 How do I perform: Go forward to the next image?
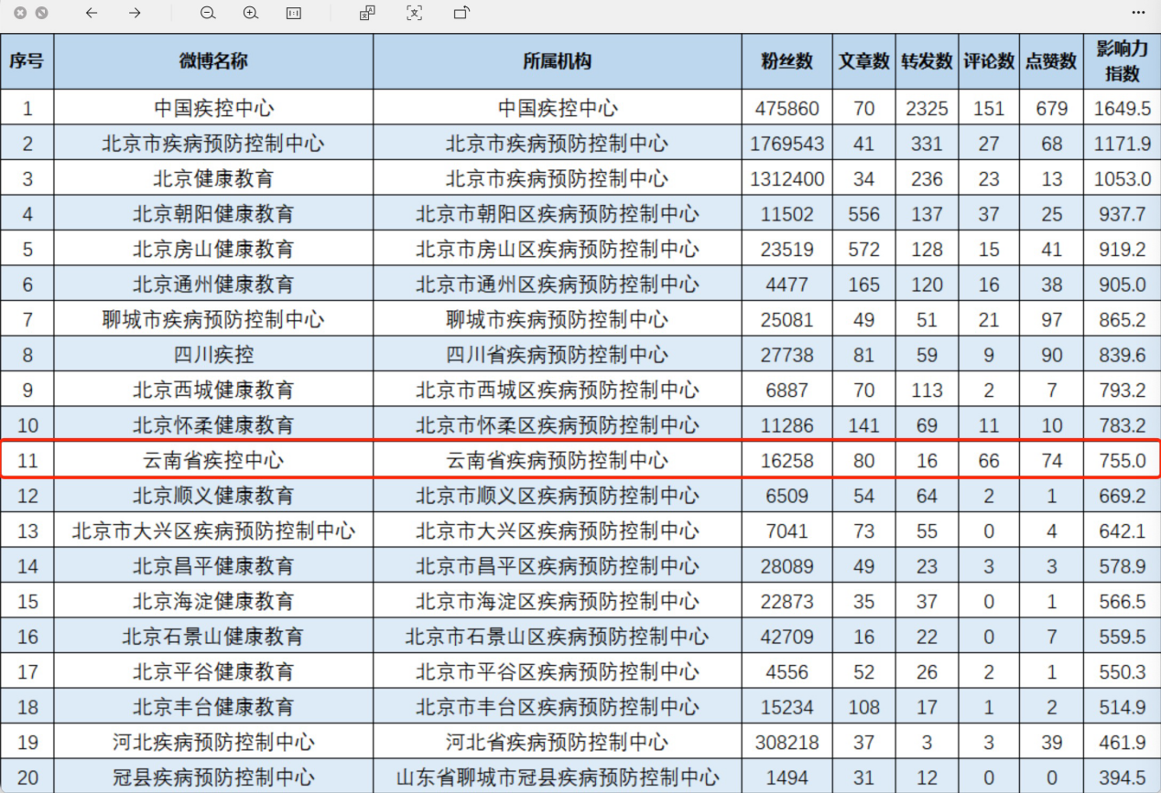[x=135, y=13]
